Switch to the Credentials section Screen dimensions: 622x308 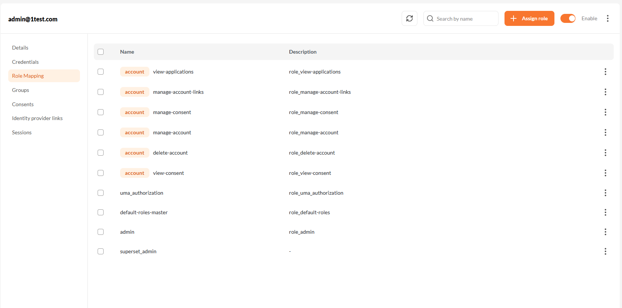25,62
